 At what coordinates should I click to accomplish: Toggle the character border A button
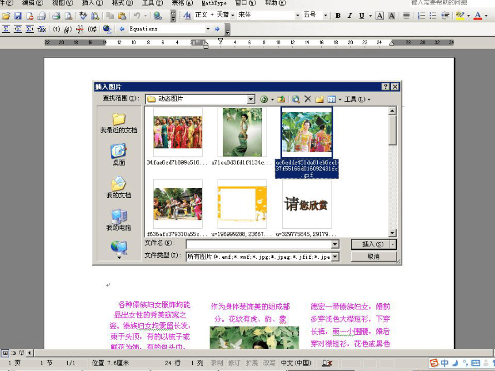click(380, 16)
